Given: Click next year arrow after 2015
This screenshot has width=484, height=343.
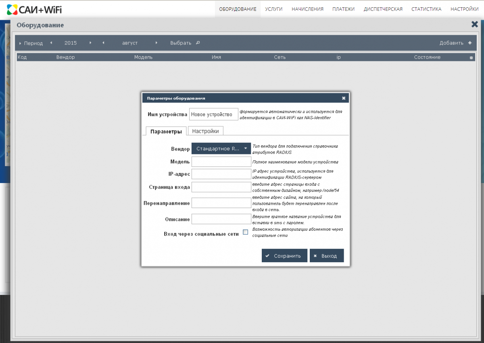Looking at the screenshot, I should [90, 42].
